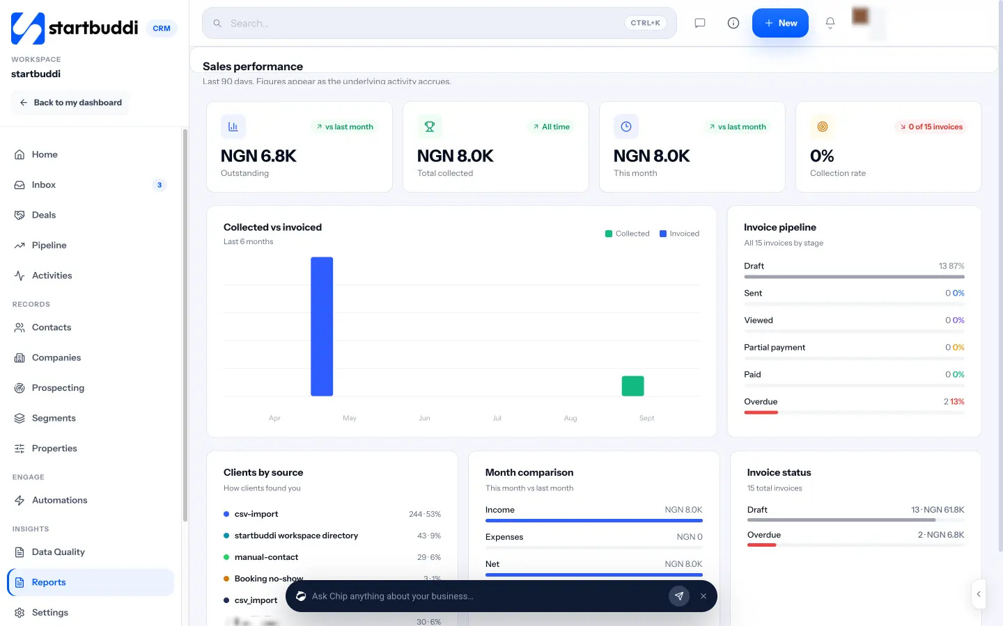Click the blue Invoiced bar for May
Image resolution: width=1003 pixels, height=626 pixels.
(x=322, y=326)
